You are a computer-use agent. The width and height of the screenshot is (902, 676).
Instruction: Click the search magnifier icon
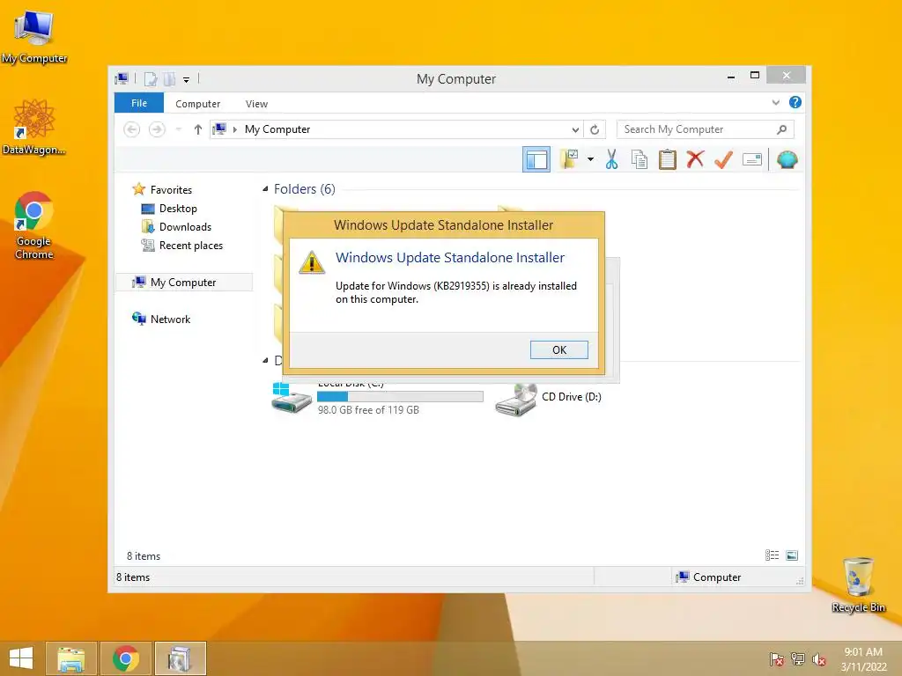pyautogui.click(x=782, y=129)
